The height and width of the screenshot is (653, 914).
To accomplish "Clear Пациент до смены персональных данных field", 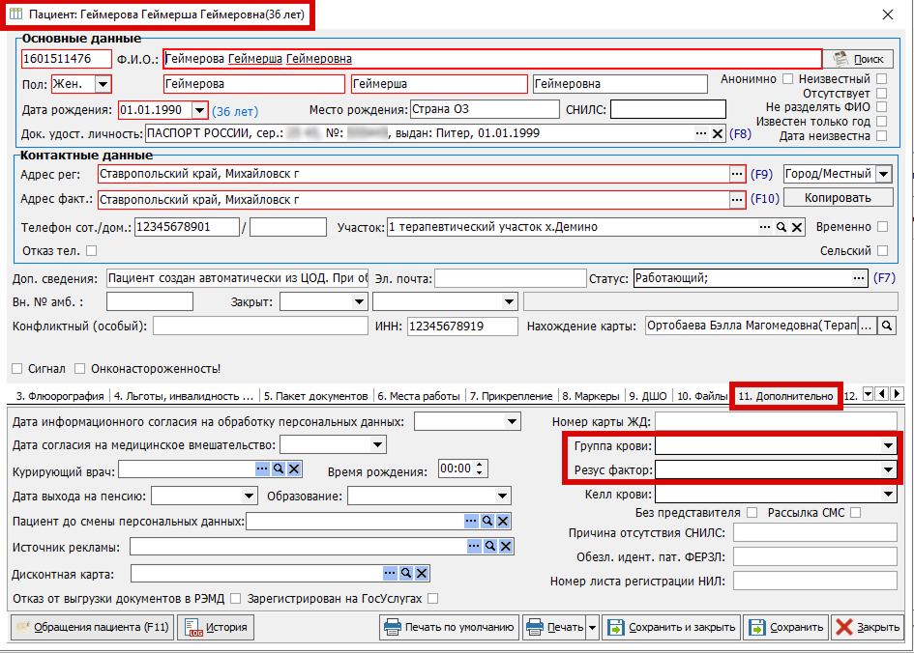I will click(x=503, y=521).
